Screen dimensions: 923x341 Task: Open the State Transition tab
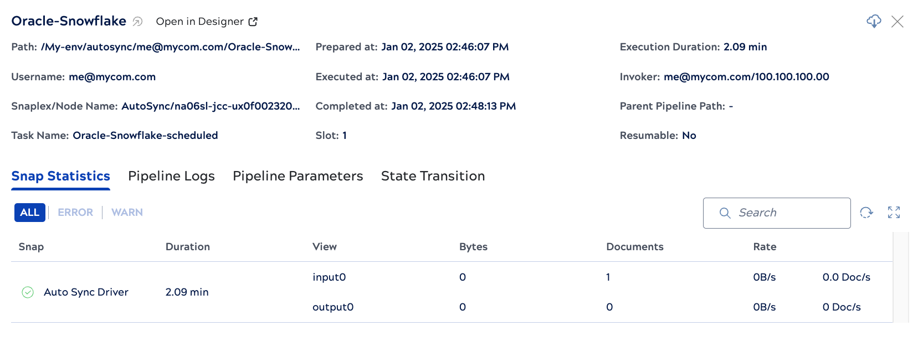432,176
